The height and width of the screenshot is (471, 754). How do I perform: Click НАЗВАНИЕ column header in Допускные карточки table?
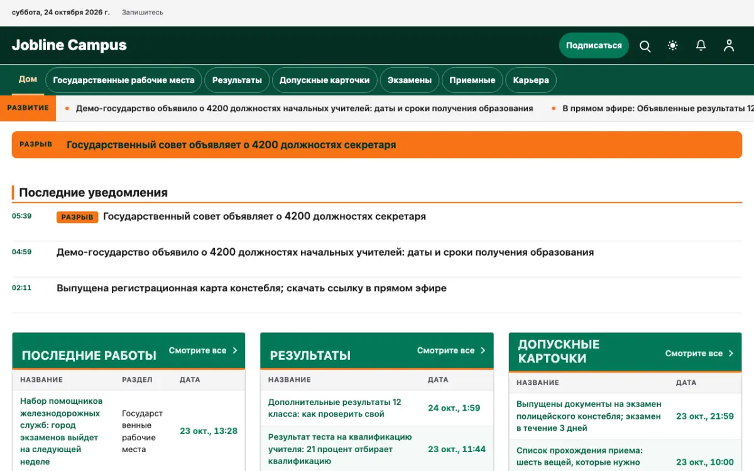pos(538,383)
